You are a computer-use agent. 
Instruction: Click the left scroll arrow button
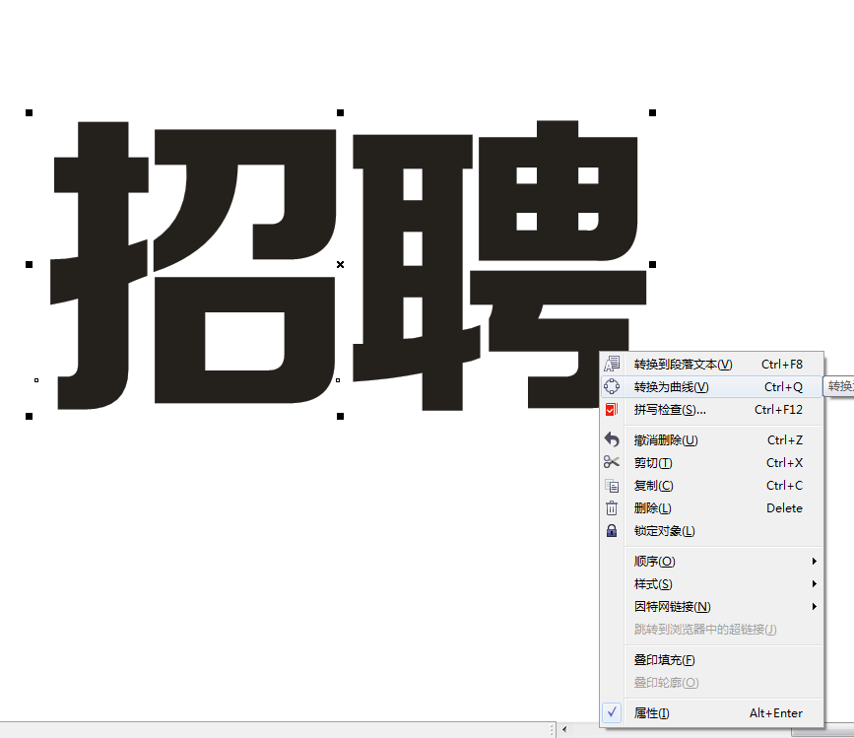click(x=563, y=729)
